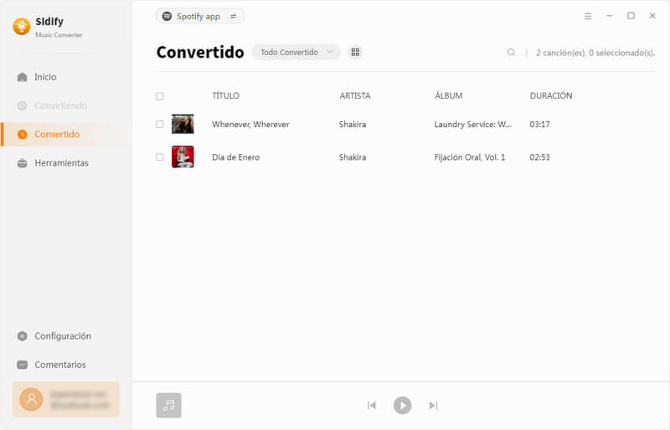Image resolution: width=670 pixels, height=430 pixels.
Task: Click the 2 canción(es) status text
Action: click(x=595, y=53)
